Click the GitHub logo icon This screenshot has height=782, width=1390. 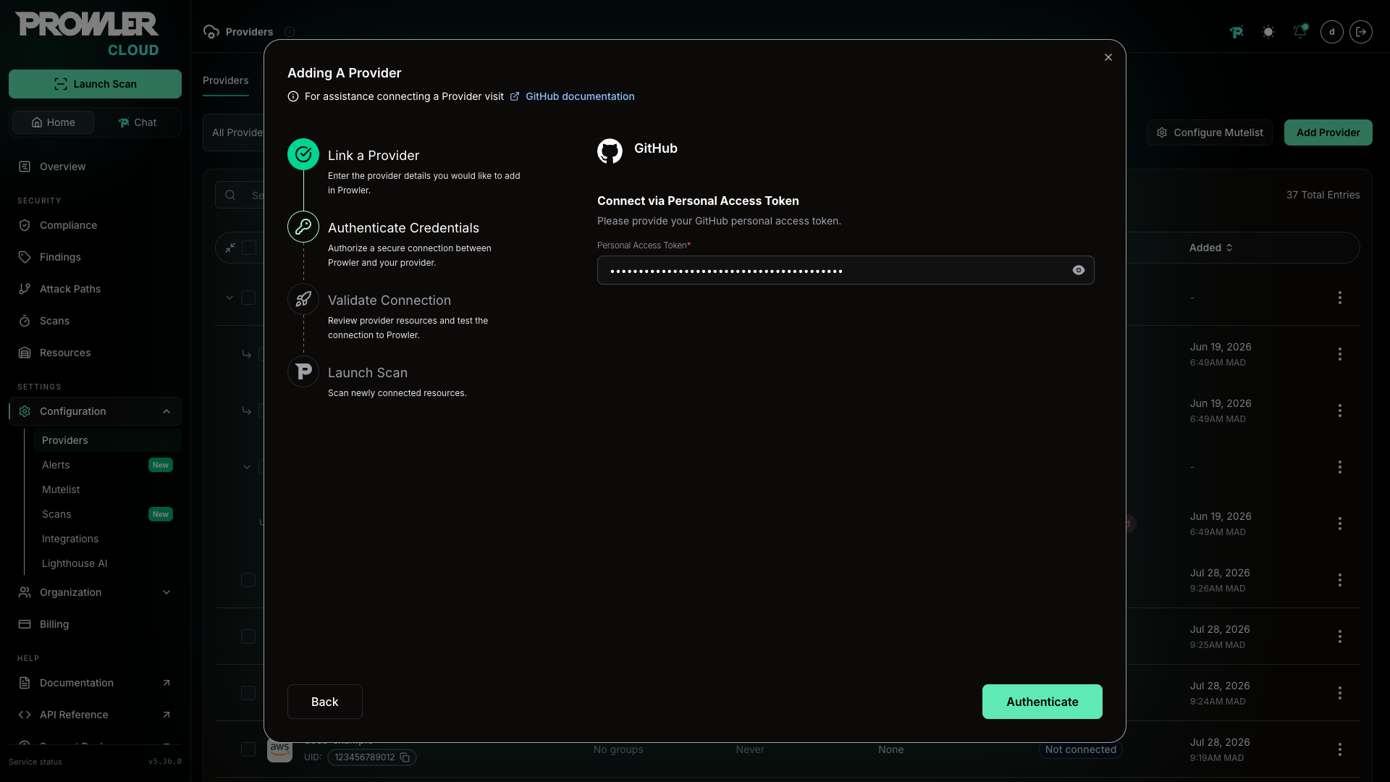pyautogui.click(x=610, y=151)
